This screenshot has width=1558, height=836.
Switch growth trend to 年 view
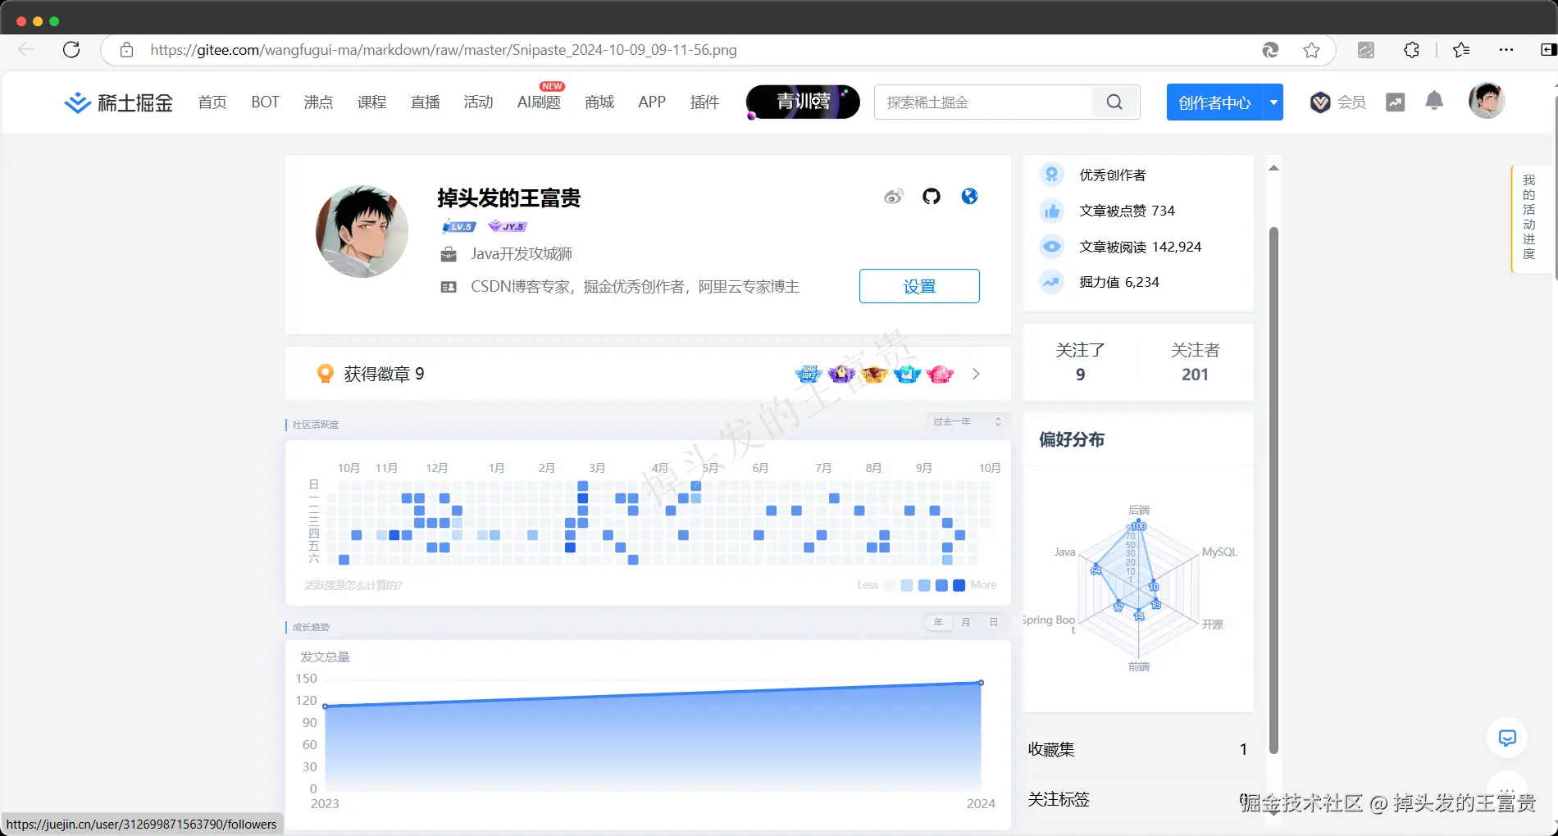click(x=939, y=623)
